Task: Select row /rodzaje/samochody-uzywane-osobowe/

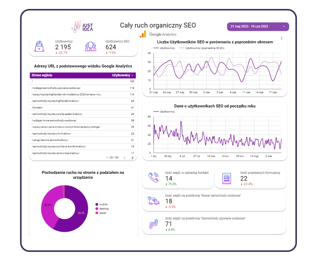Action: coord(83,88)
